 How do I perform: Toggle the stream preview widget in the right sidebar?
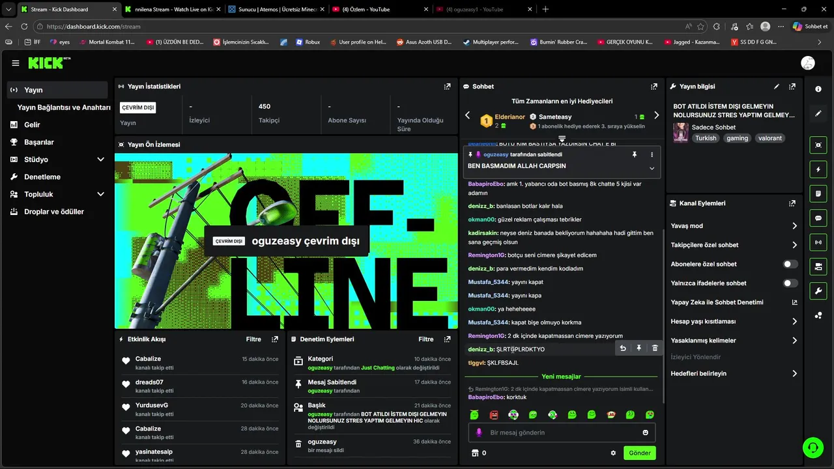coord(818,145)
